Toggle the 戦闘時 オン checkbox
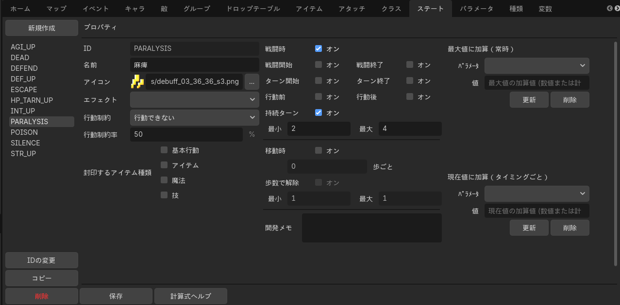Screen dimensions: 620x305 coord(318,48)
